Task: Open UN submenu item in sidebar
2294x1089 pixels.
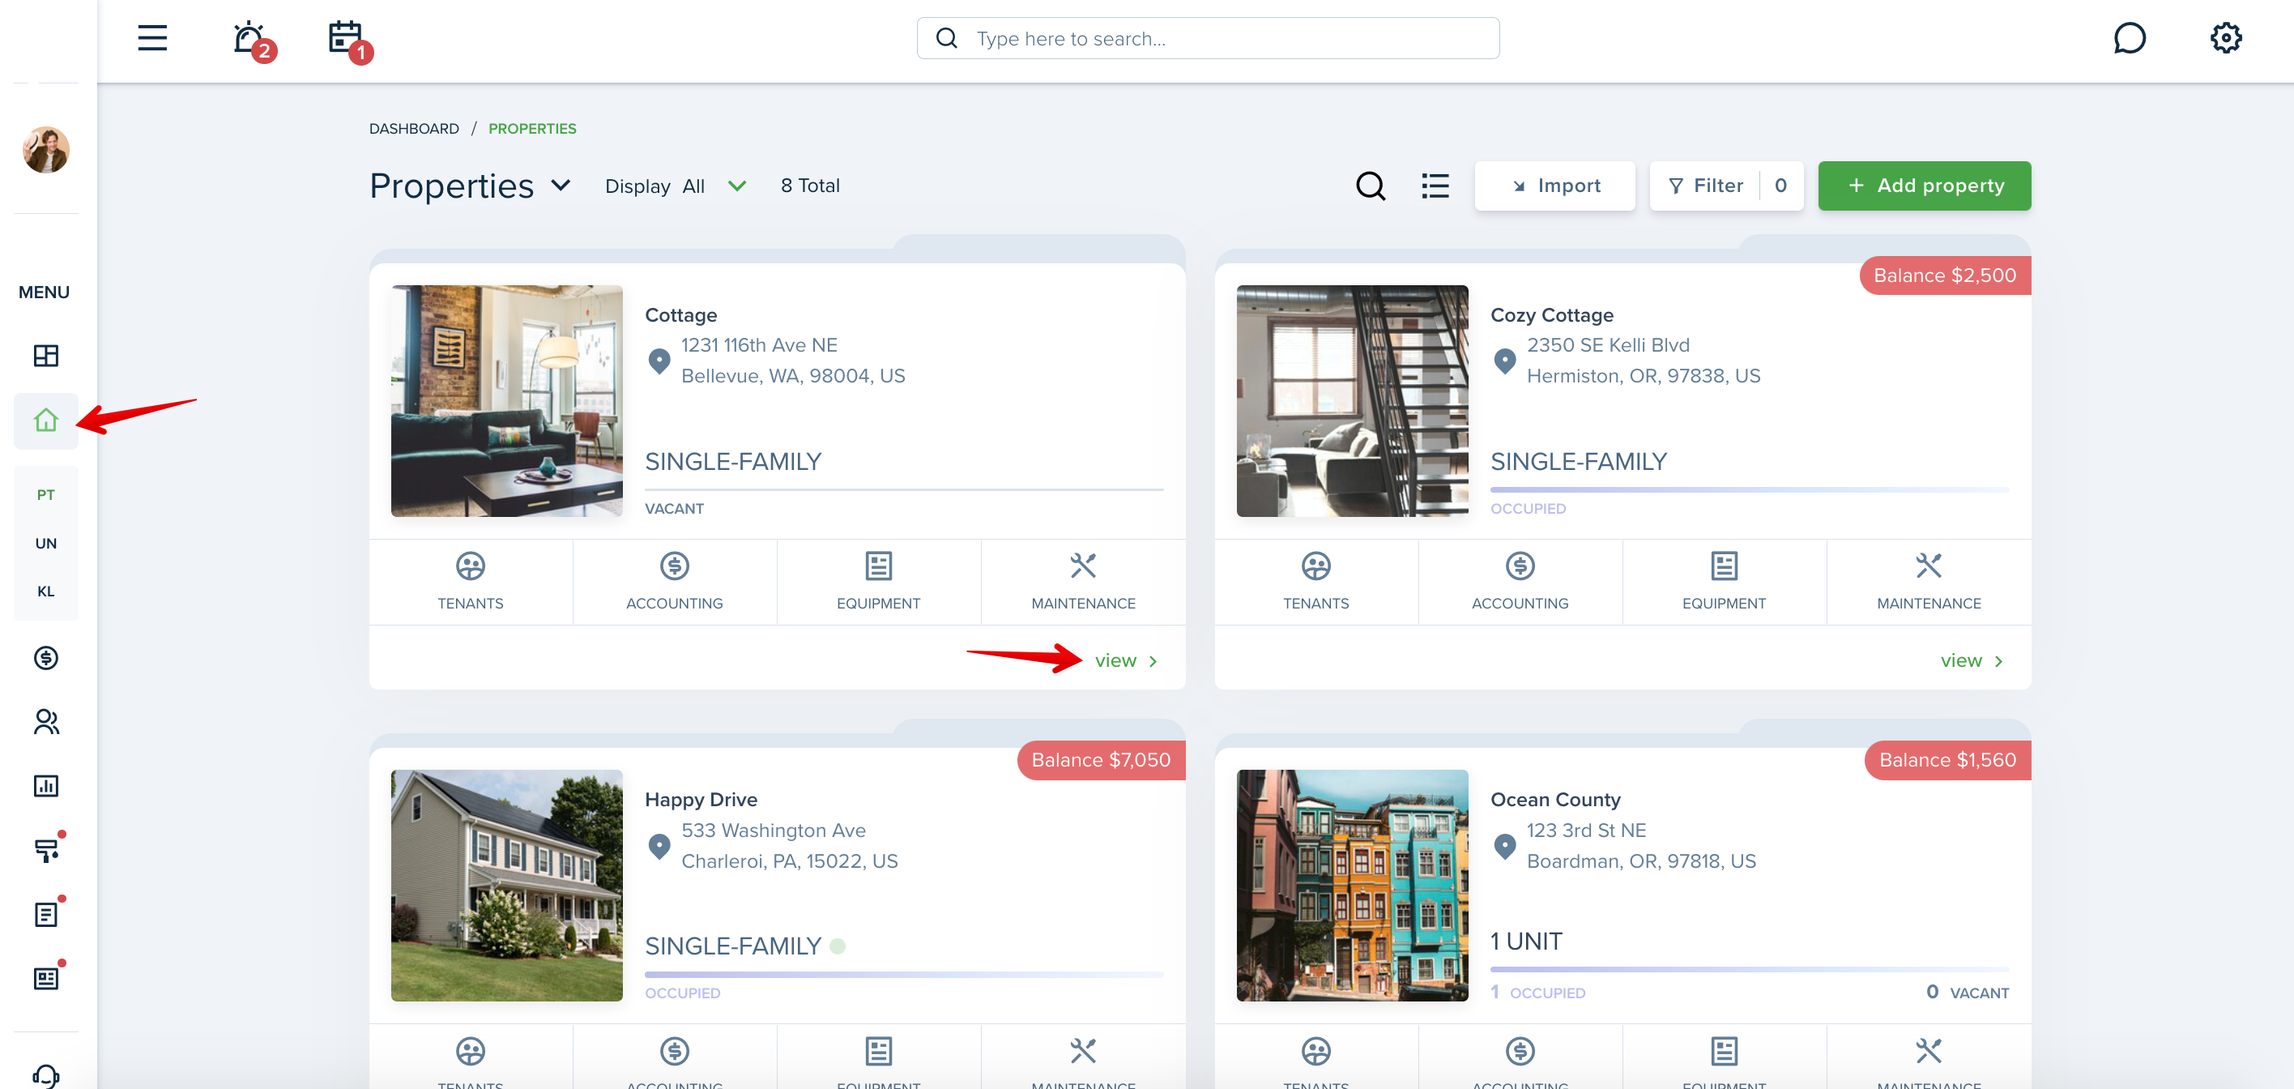Action: [x=45, y=543]
